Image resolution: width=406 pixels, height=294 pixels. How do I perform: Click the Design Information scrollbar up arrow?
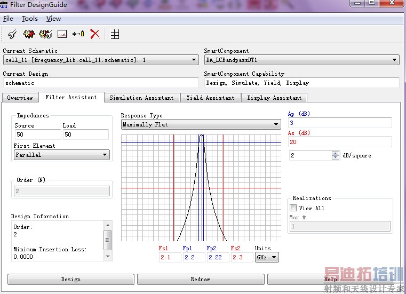pos(108,225)
